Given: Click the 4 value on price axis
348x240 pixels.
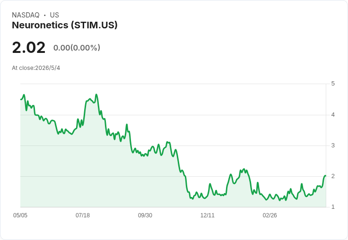Looking at the screenshot, I should (x=333, y=115).
